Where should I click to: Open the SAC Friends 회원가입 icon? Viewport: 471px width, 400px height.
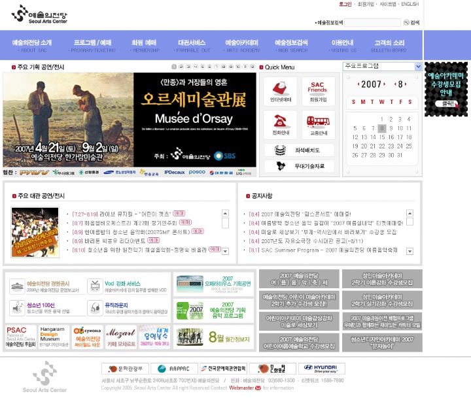[318, 92]
